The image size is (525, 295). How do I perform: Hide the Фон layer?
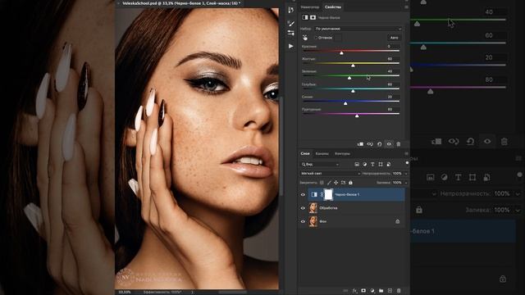pyautogui.click(x=303, y=221)
